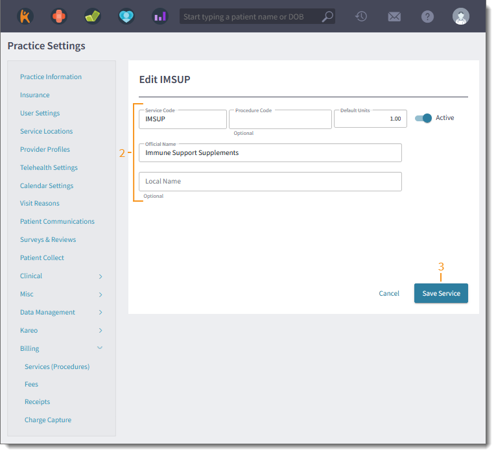Open Practice Information settings
Viewport: 496px width, 454px height.
point(51,77)
